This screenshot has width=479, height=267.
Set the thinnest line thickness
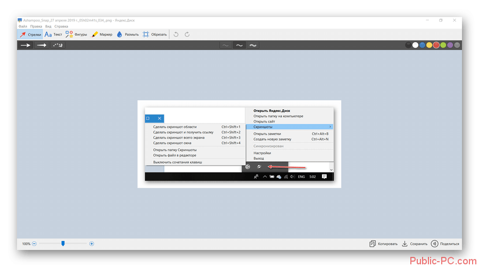[226, 45]
